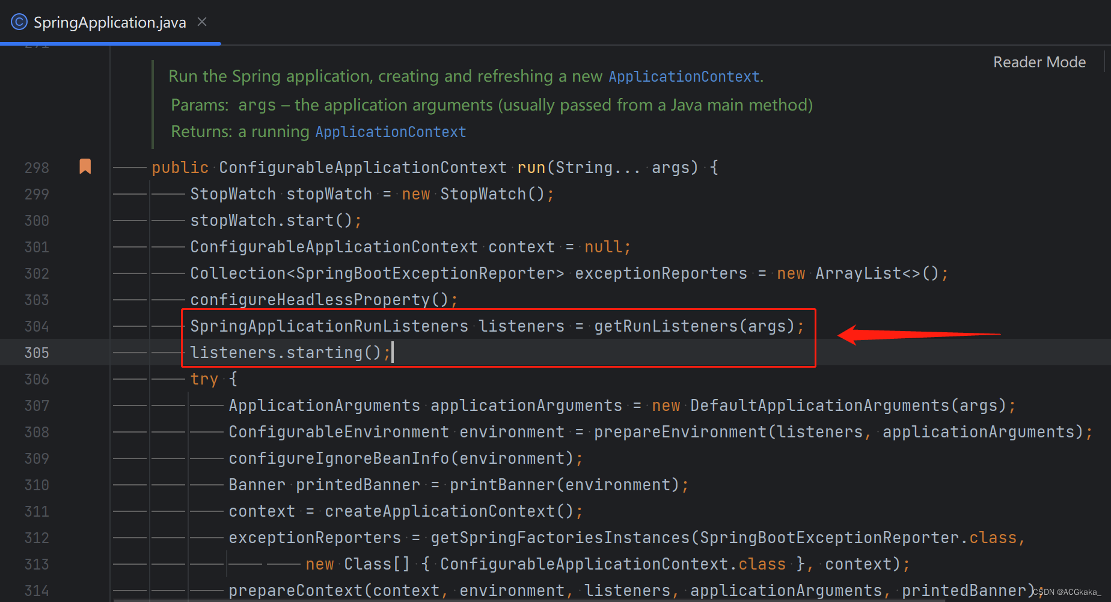Click line number 299 in gutter
The width and height of the screenshot is (1111, 602).
[37, 194]
